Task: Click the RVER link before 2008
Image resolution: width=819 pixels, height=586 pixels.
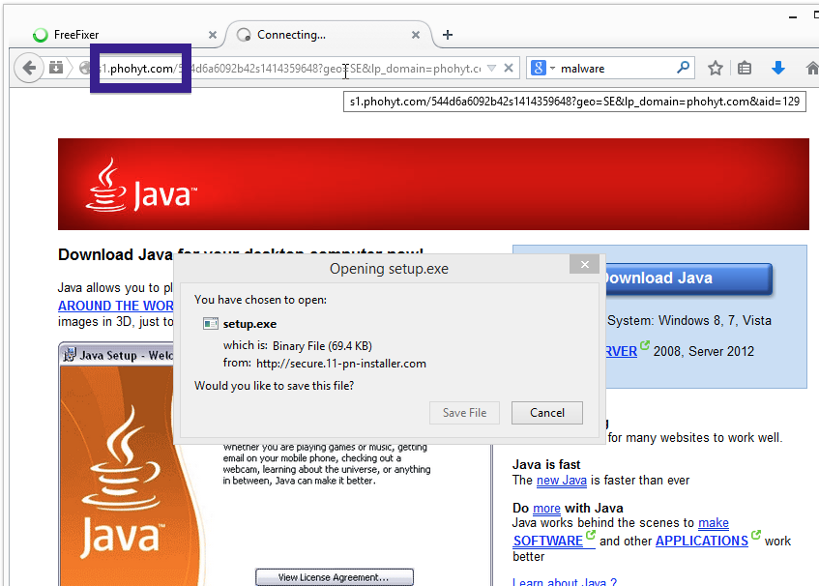Action: (622, 351)
